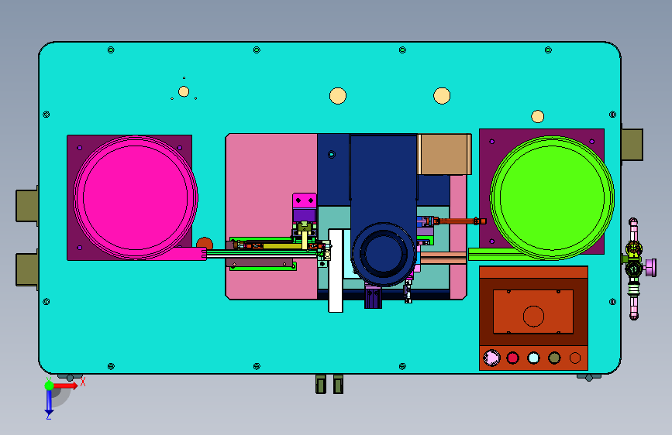Image resolution: width=672 pixels, height=435 pixels.
Task: Pick the purple block beneath the magenta bracket
Action: point(305,215)
